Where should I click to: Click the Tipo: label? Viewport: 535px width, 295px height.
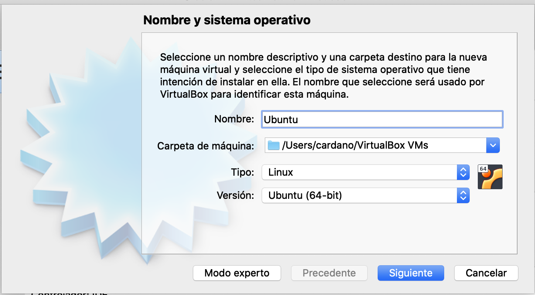pyautogui.click(x=243, y=172)
